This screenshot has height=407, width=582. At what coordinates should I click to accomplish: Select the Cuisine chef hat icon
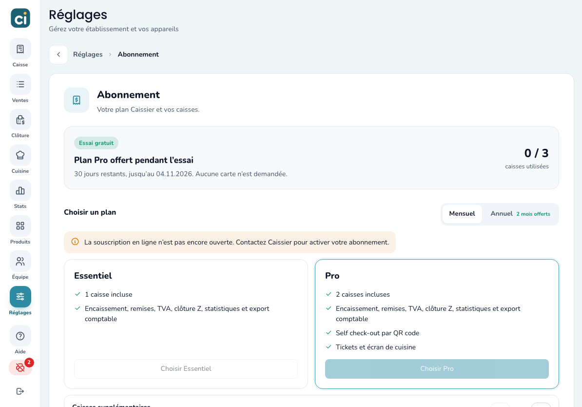tap(20, 155)
